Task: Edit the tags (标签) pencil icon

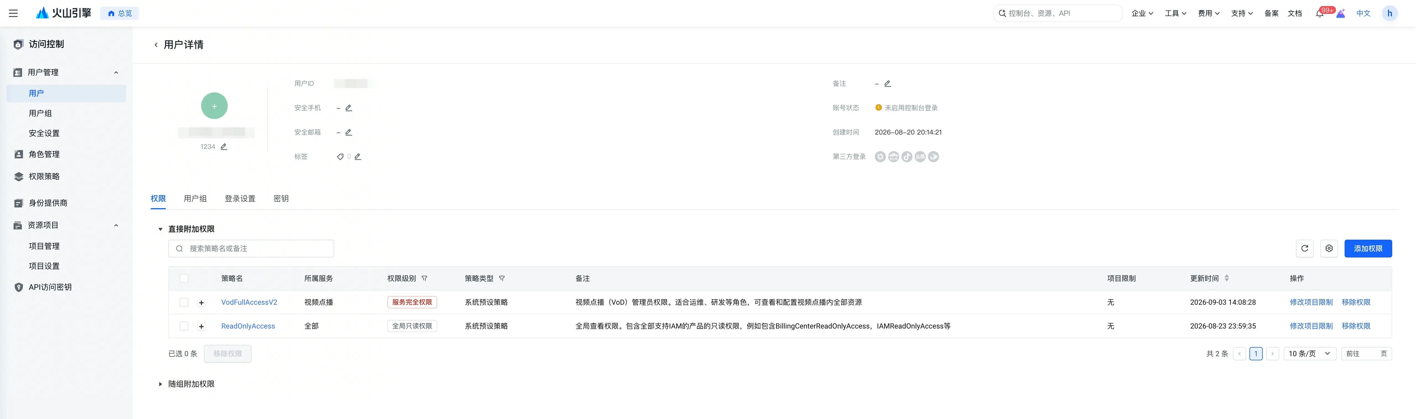Action: [x=358, y=157]
